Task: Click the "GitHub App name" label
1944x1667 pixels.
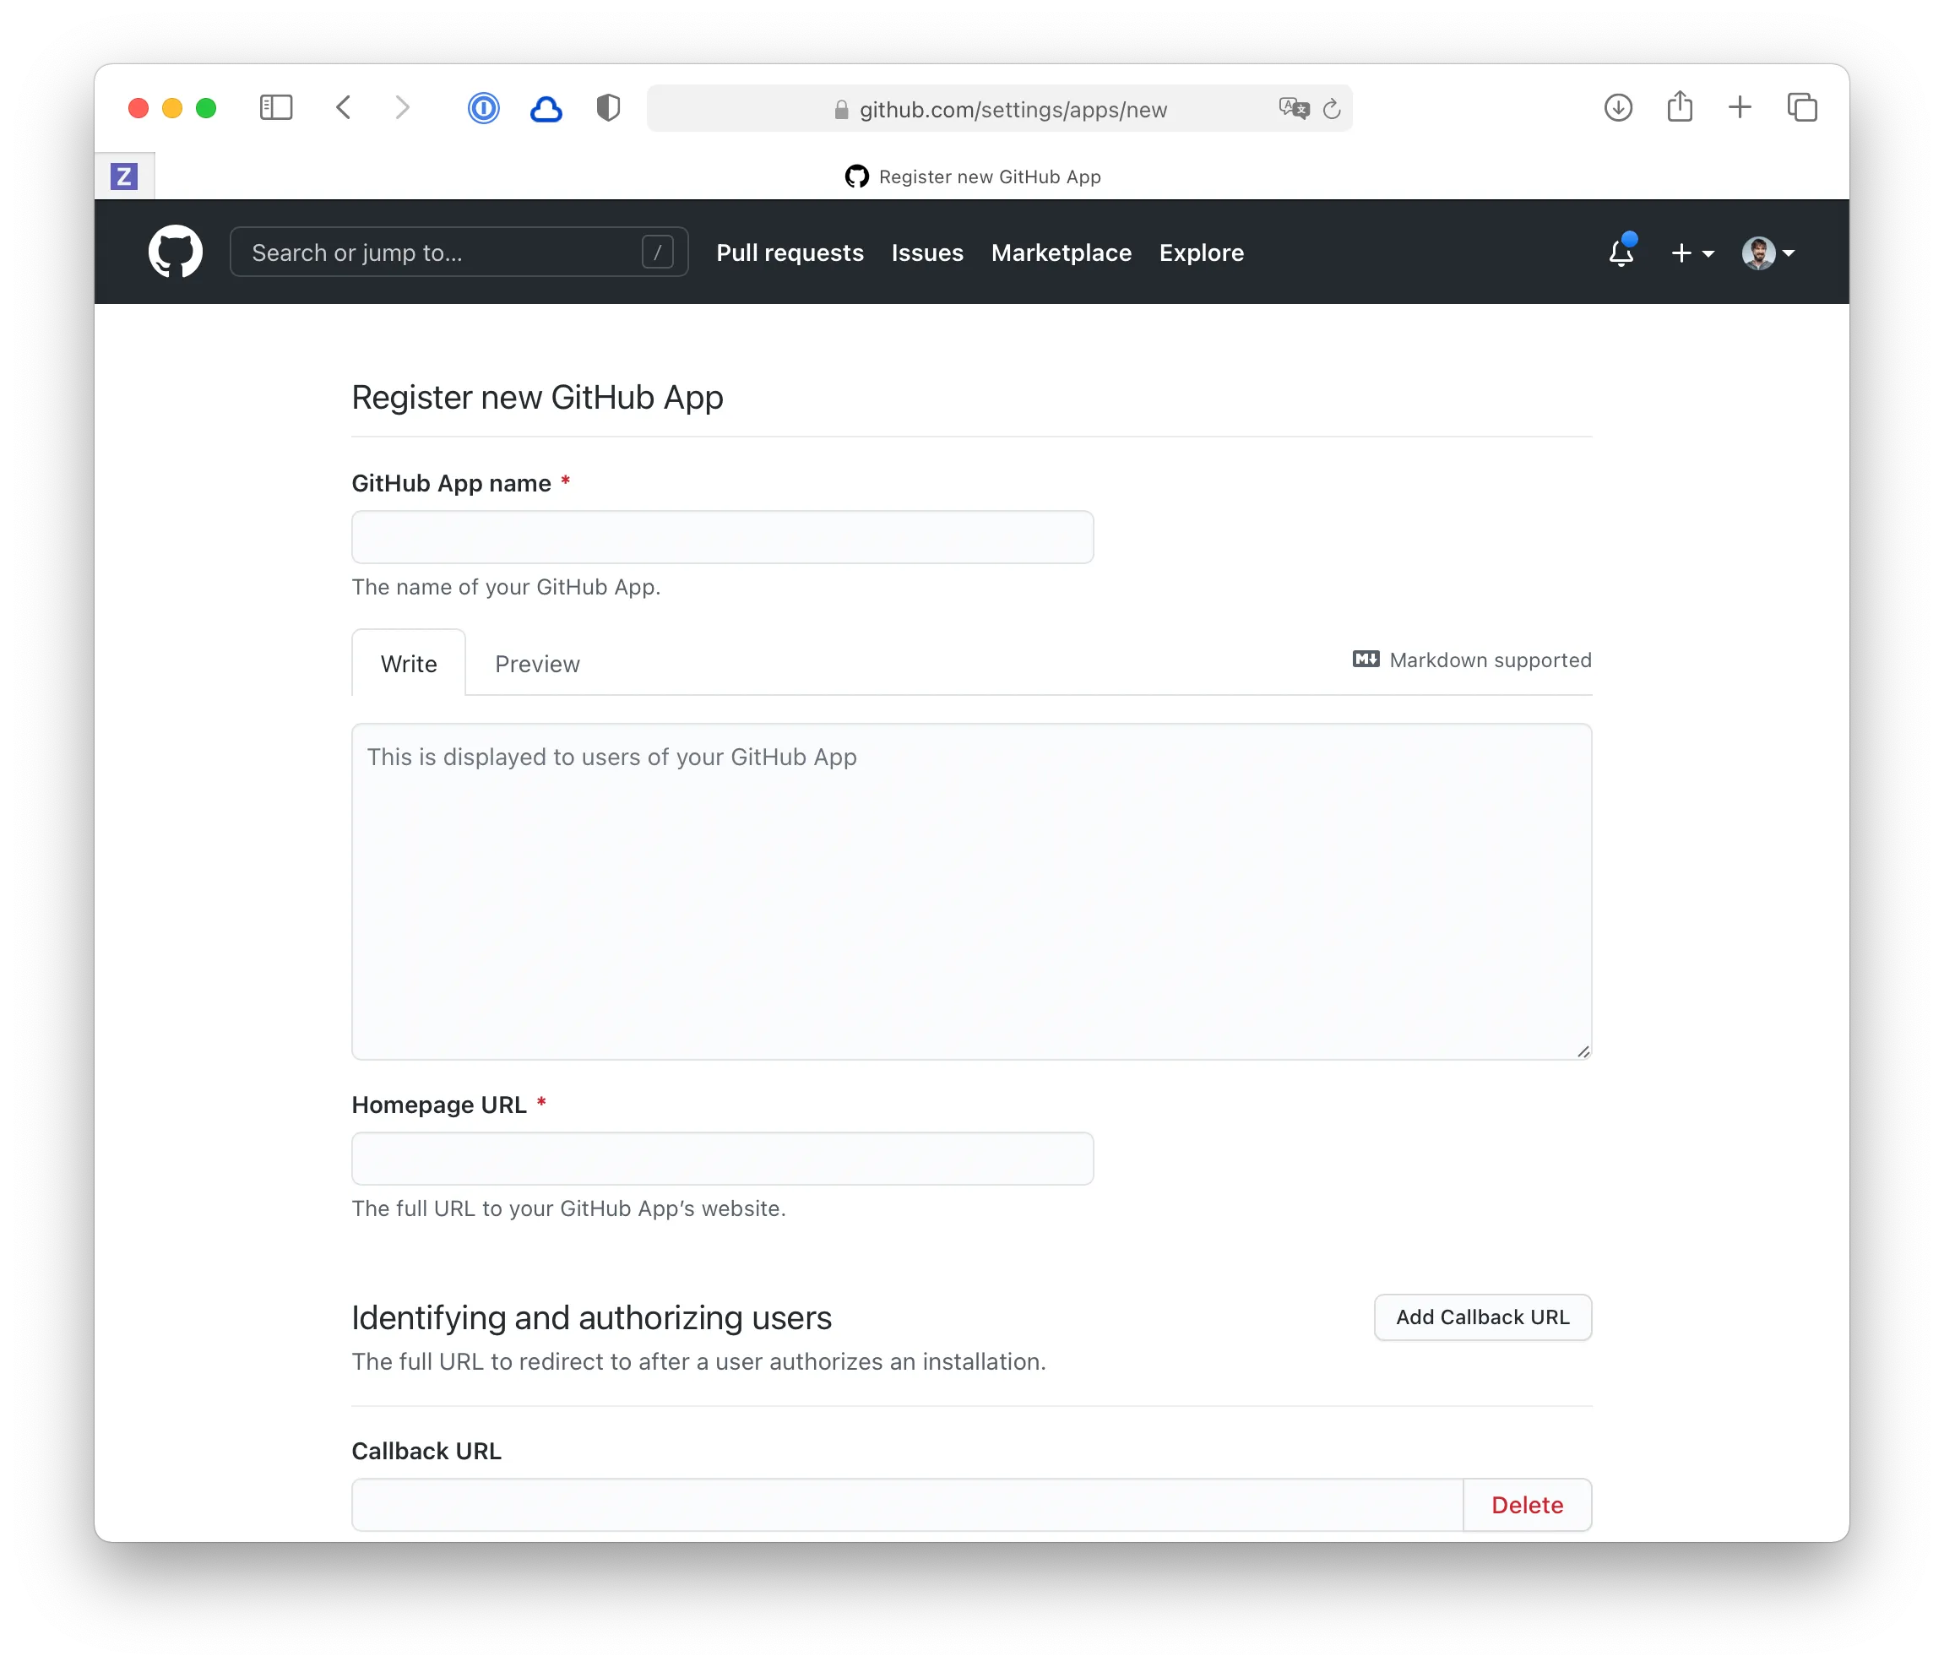Action: point(451,483)
